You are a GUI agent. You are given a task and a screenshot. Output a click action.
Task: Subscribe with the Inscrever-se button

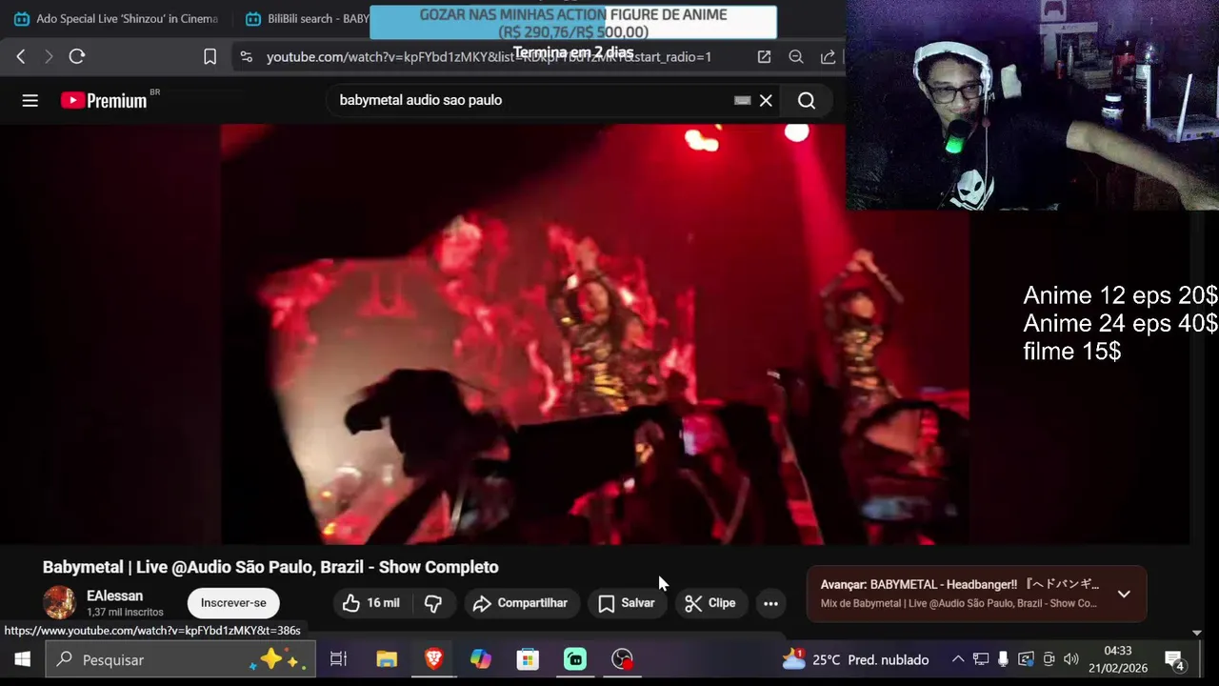(x=233, y=603)
